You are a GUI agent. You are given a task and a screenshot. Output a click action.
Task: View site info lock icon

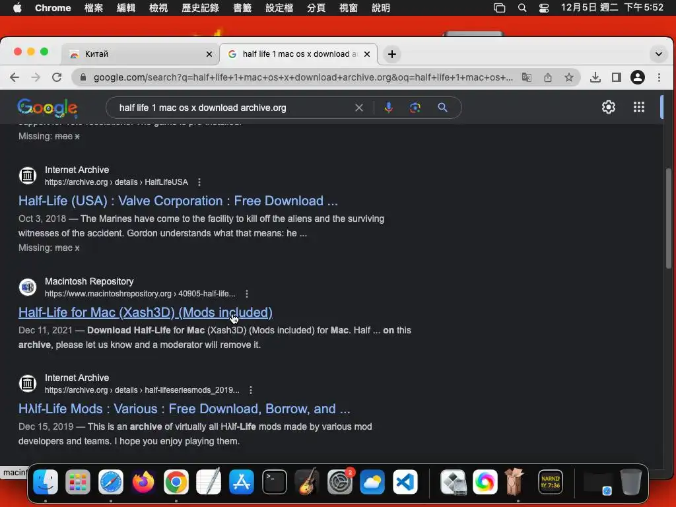[83, 77]
